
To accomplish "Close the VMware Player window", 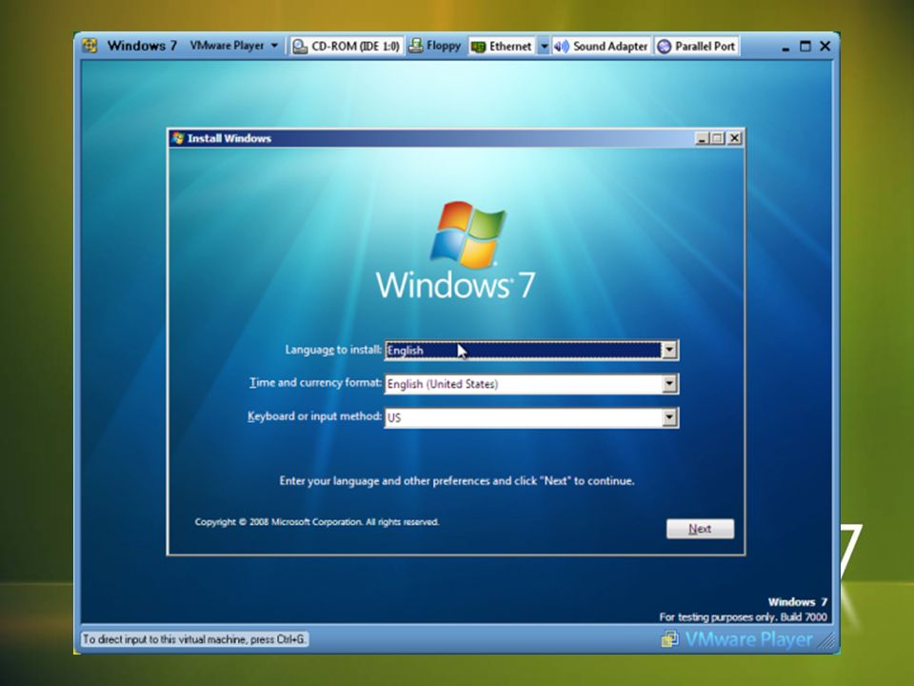I will [x=825, y=46].
